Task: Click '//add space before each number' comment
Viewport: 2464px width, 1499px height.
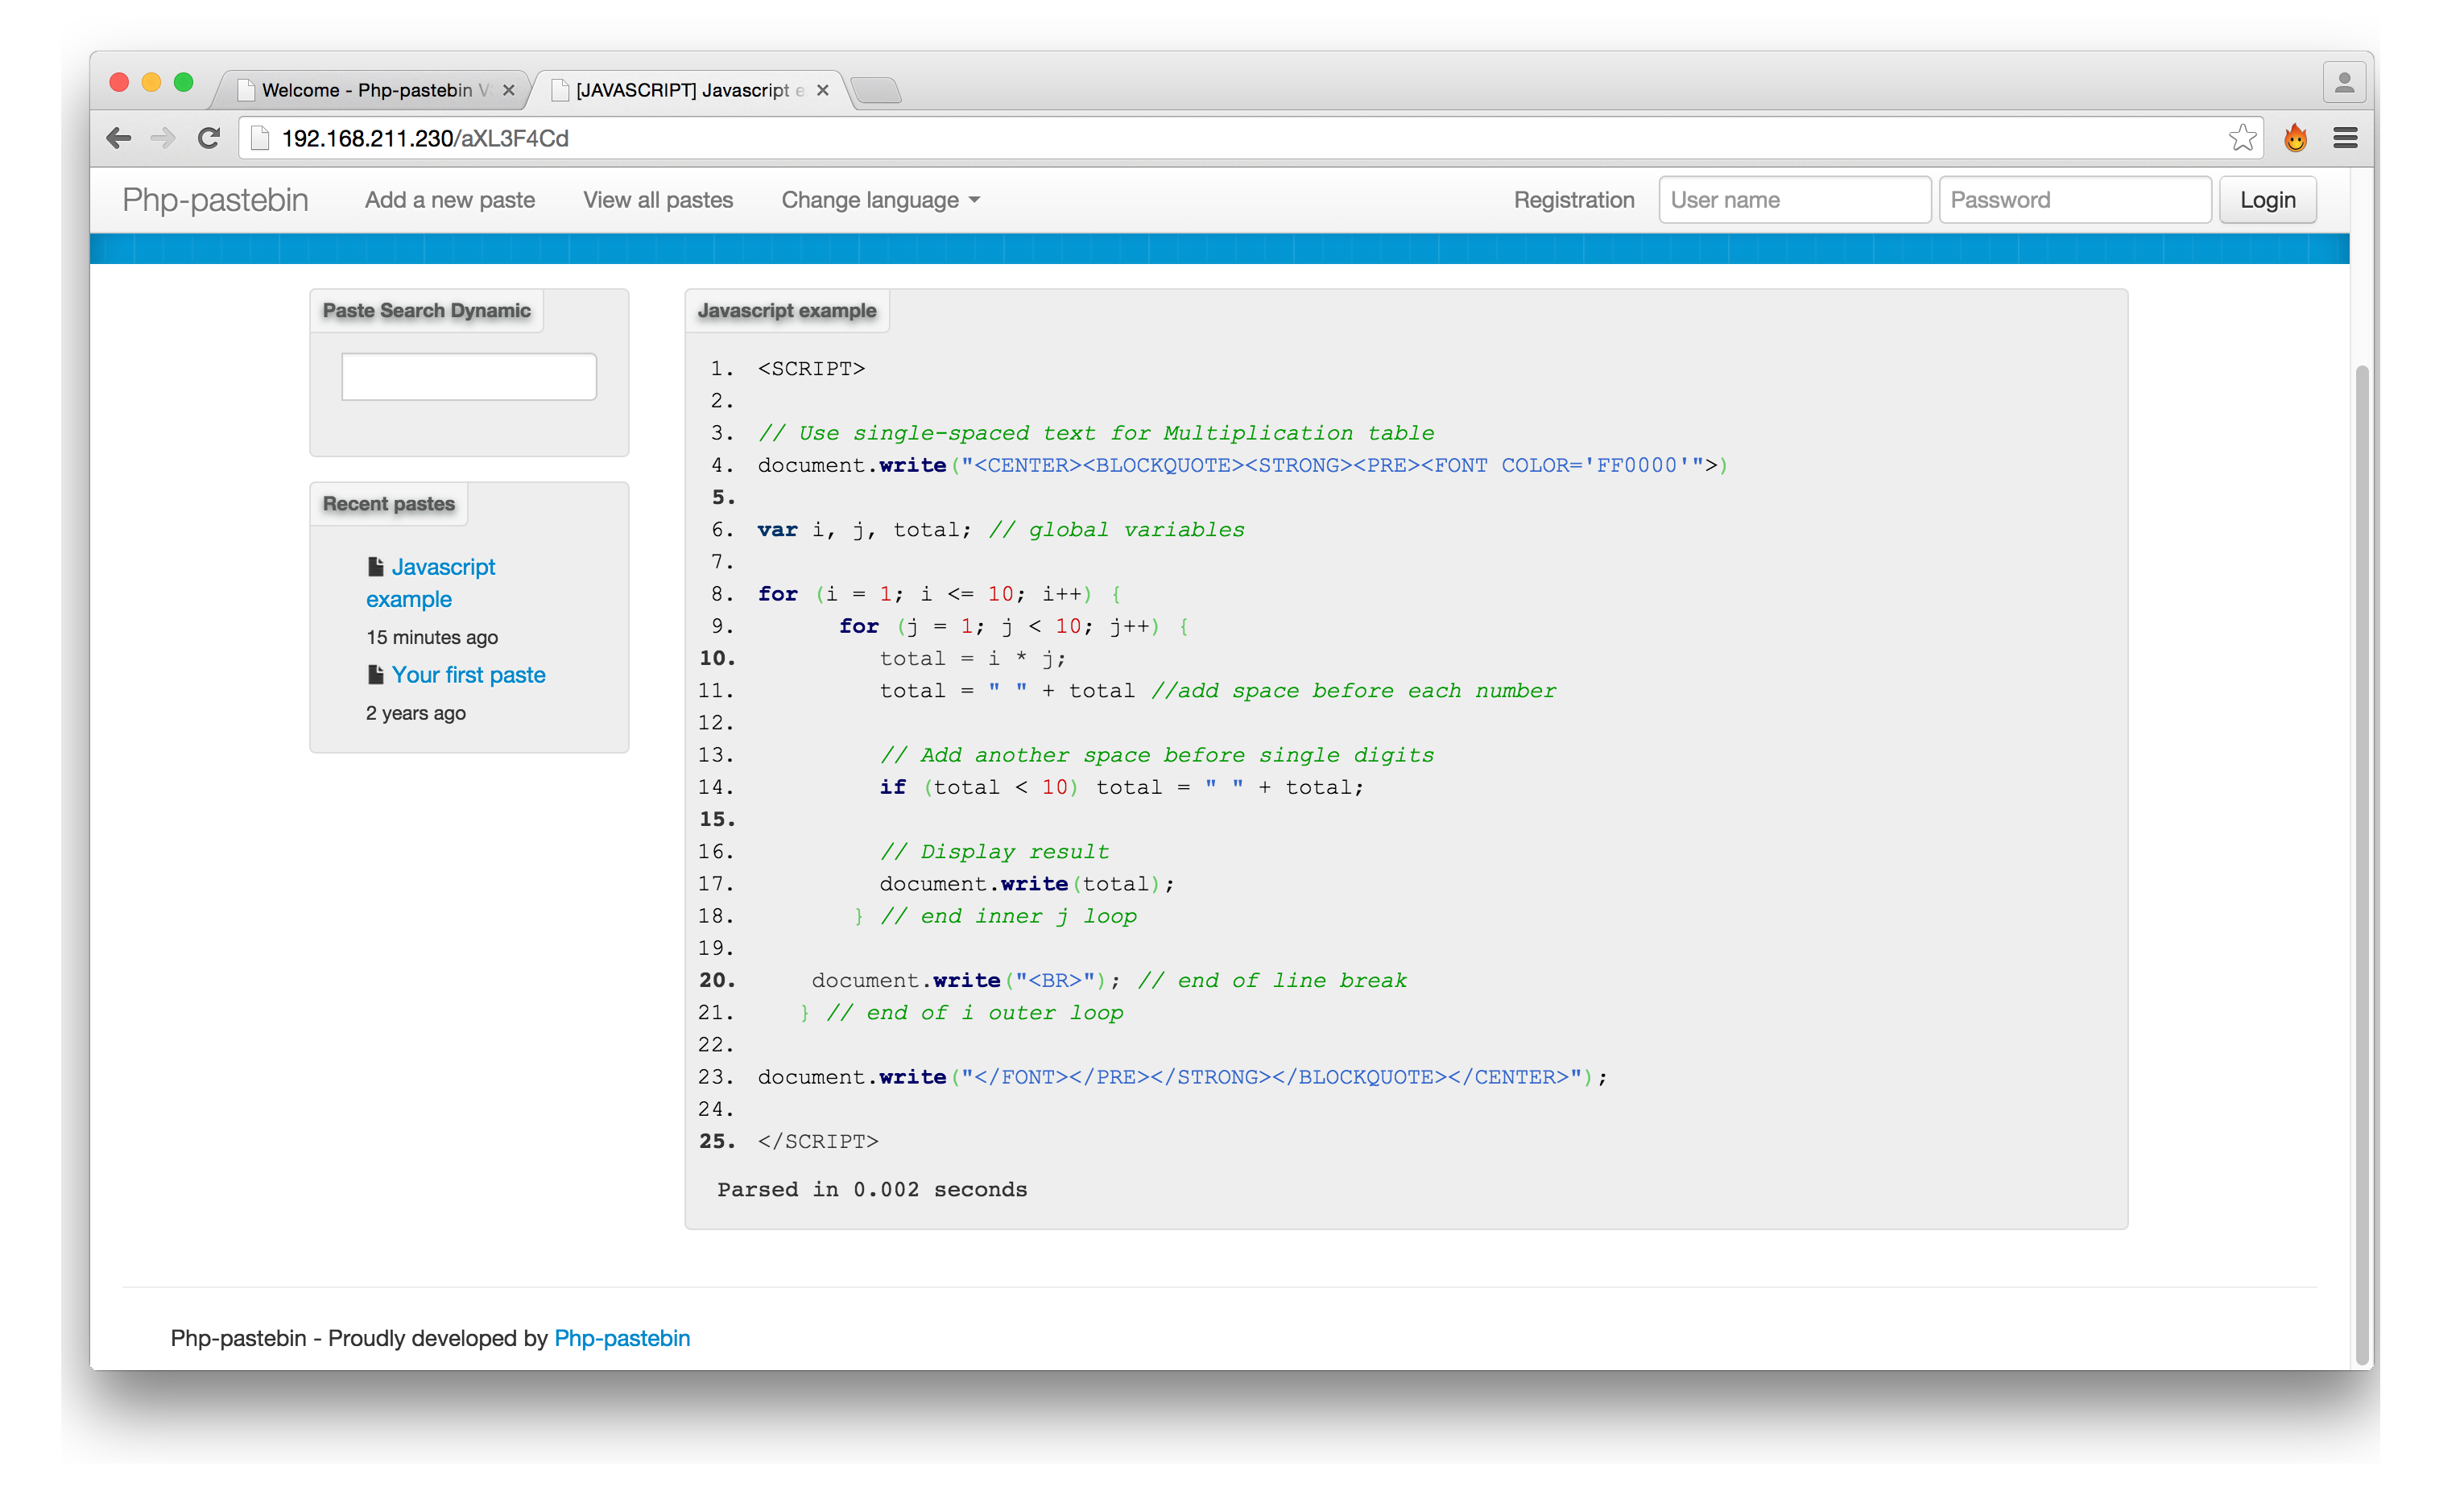Action: [1354, 690]
